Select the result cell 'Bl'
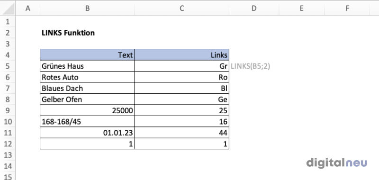The height and width of the screenshot is (180, 379). click(182, 88)
